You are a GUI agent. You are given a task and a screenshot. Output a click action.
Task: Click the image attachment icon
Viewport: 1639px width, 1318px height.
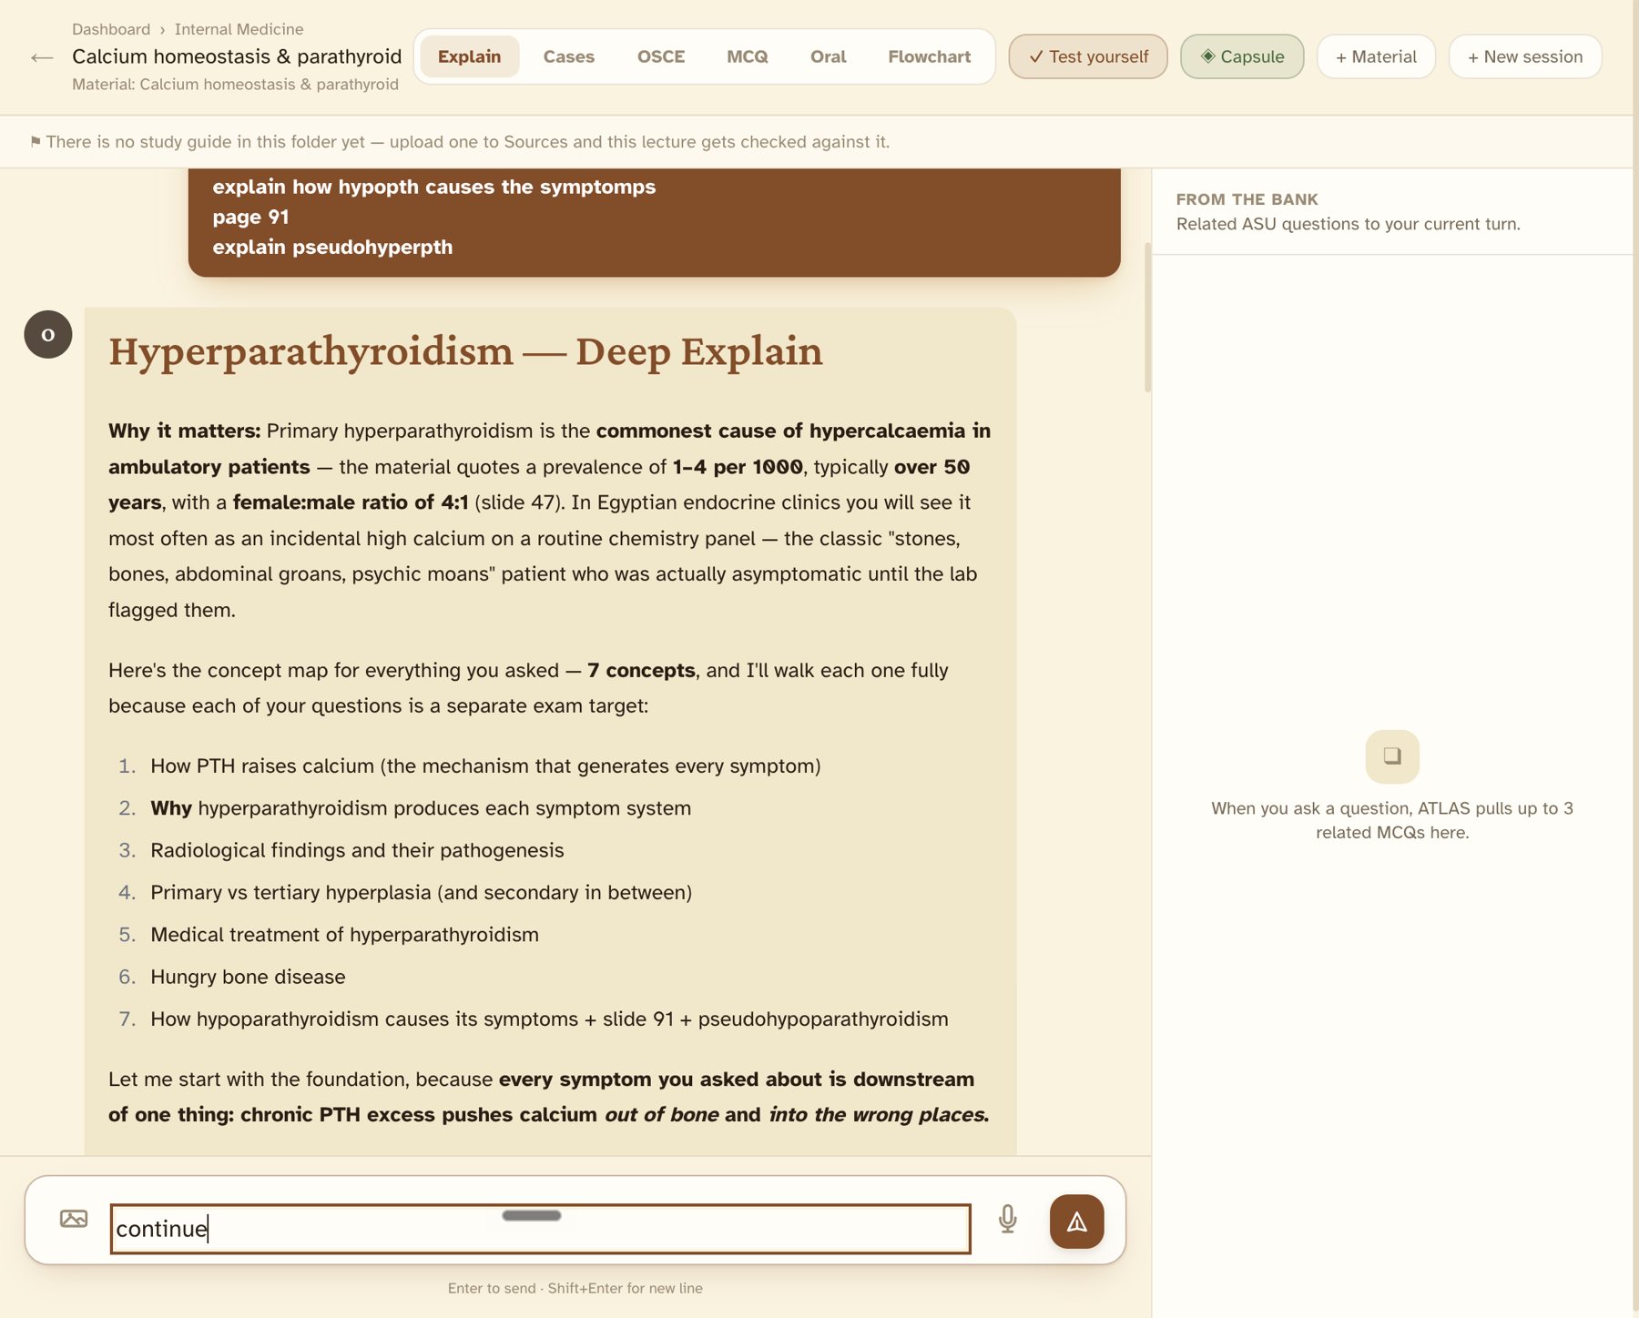tap(74, 1219)
